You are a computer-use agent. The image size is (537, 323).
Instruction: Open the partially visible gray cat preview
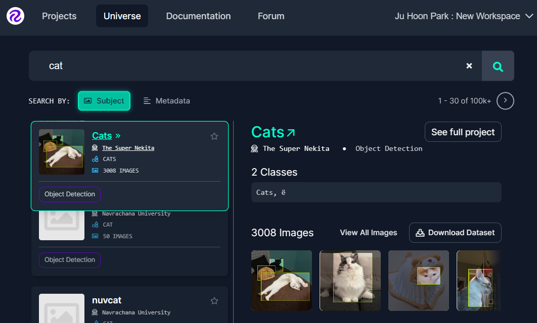tap(479, 281)
